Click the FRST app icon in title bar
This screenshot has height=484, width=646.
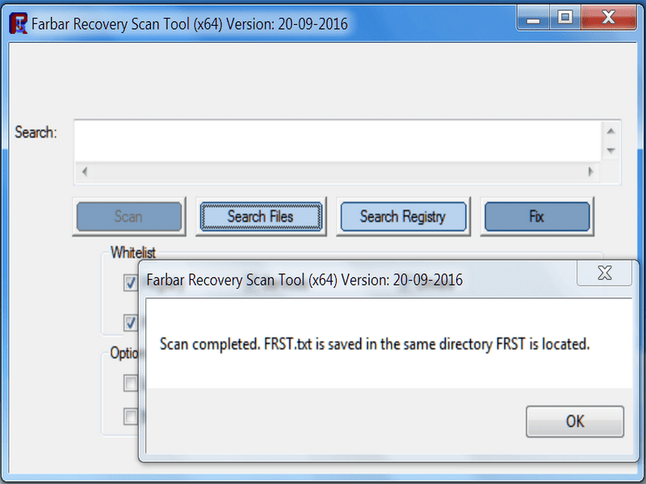point(18,23)
